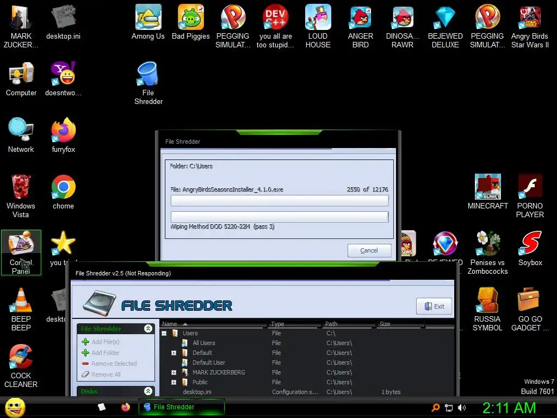
Task: Click the 2:11 AM taskbar clock
Action: tap(509, 408)
